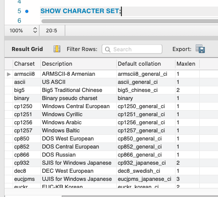The image size is (218, 197).
Task: Select the cp866 charset cell
Action: coord(27,155)
